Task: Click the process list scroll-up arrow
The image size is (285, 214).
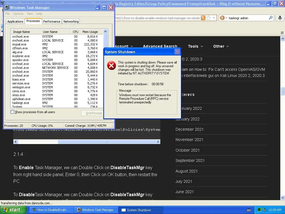Action: tap(105, 31)
